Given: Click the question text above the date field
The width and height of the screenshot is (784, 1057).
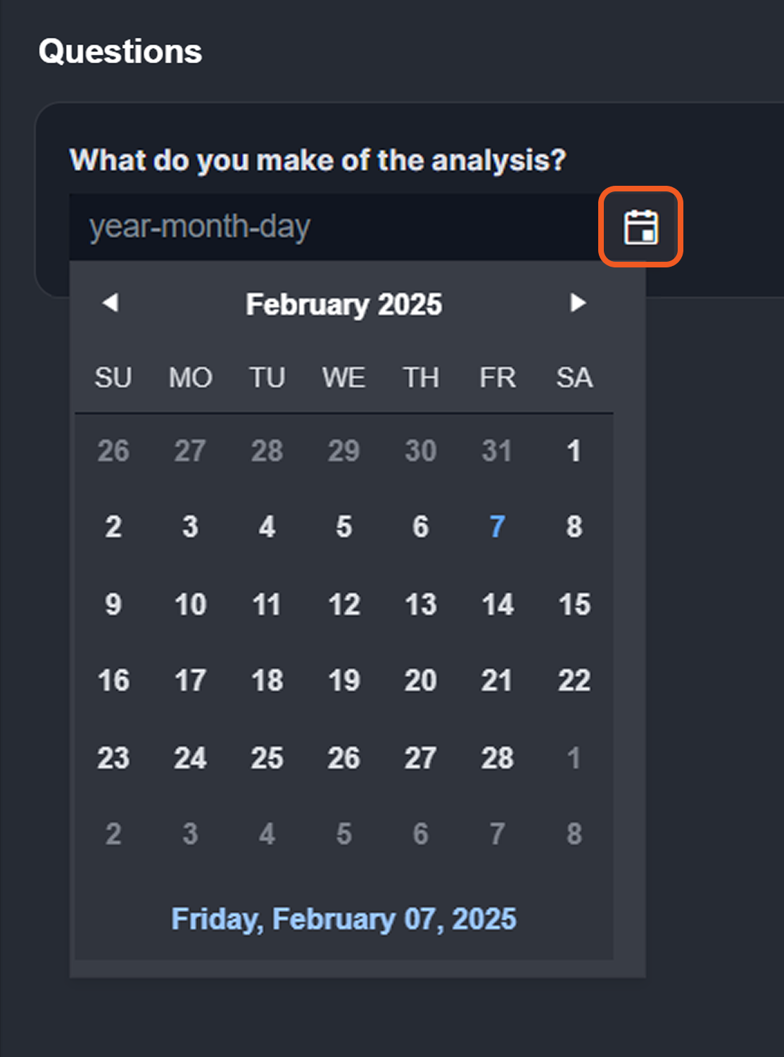Looking at the screenshot, I should point(318,160).
